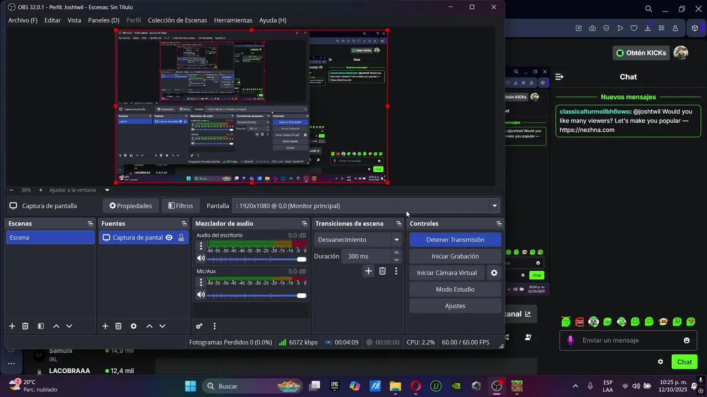Add a new source in Fuentes panel
707x397 pixels.
(105, 326)
